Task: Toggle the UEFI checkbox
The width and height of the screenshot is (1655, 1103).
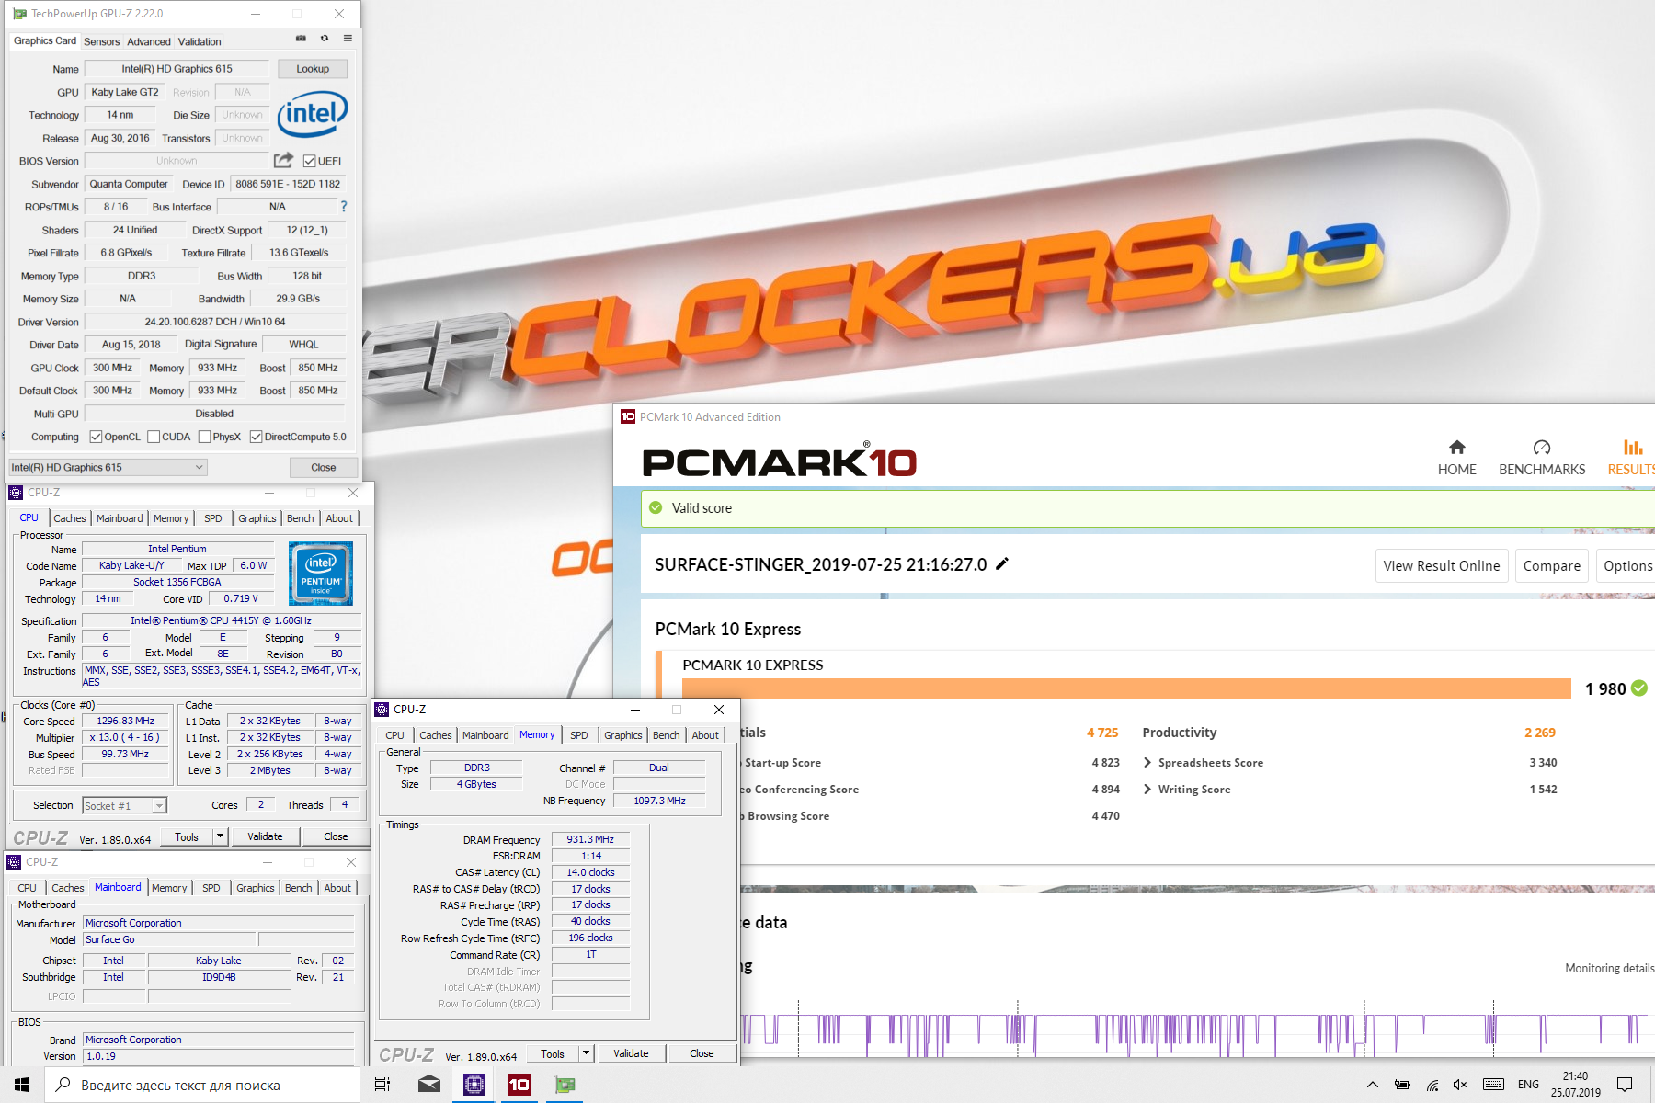Action: [x=310, y=161]
